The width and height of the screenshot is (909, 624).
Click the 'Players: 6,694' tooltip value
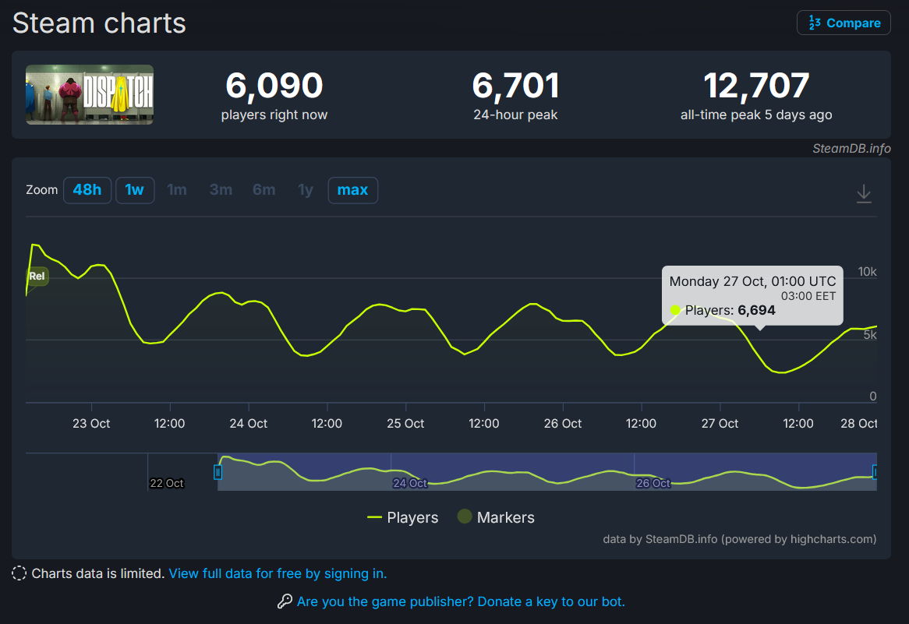(x=730, y=310)
